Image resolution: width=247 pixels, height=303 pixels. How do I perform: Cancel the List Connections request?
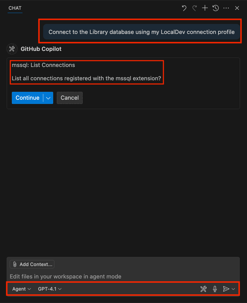click(x=70, y=98)
